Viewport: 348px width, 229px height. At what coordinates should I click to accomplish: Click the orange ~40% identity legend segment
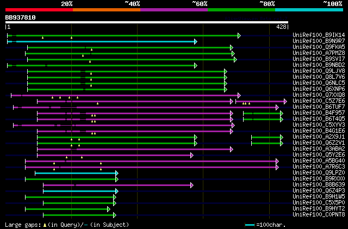point(107,10)
